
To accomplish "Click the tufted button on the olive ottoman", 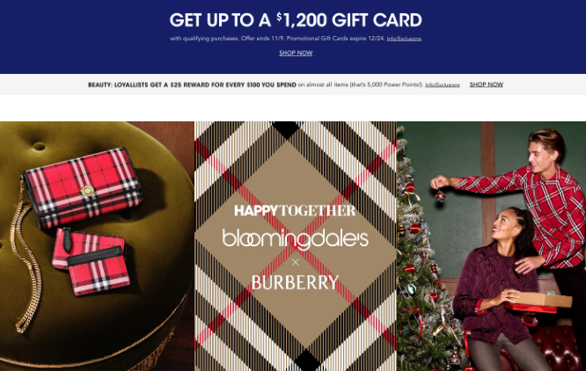I will (x=39, y=147).
